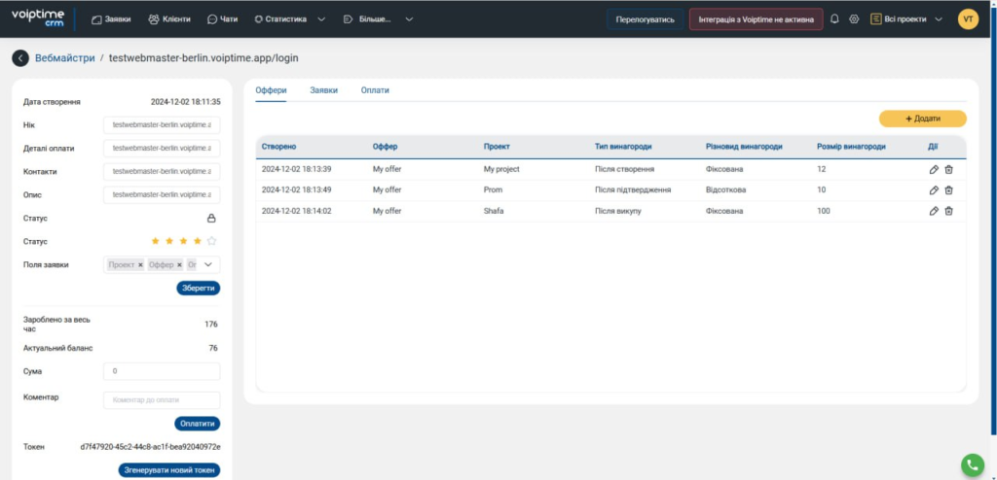997x480 pixels.
Task: Go back using the round arrow button
Action: tap(20, 58)
